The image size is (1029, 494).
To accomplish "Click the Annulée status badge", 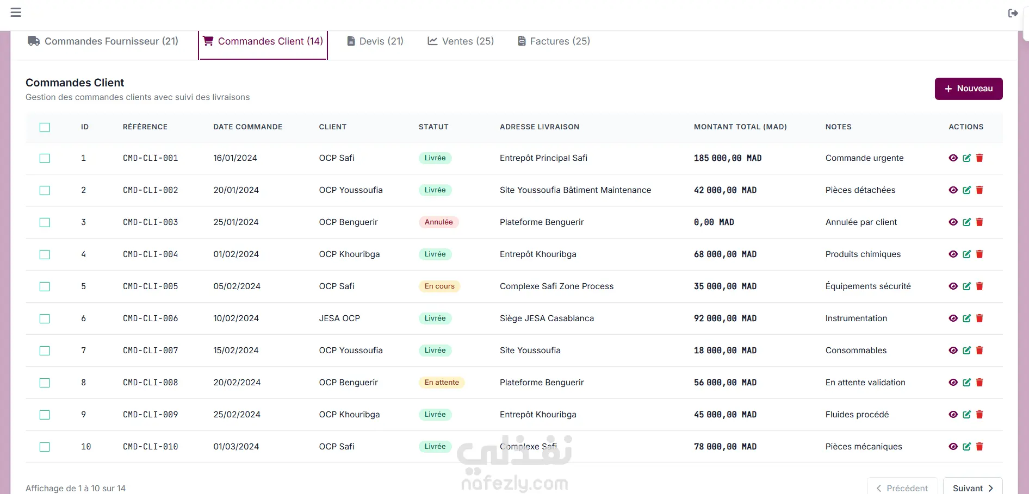I will [x=439, y=222].
